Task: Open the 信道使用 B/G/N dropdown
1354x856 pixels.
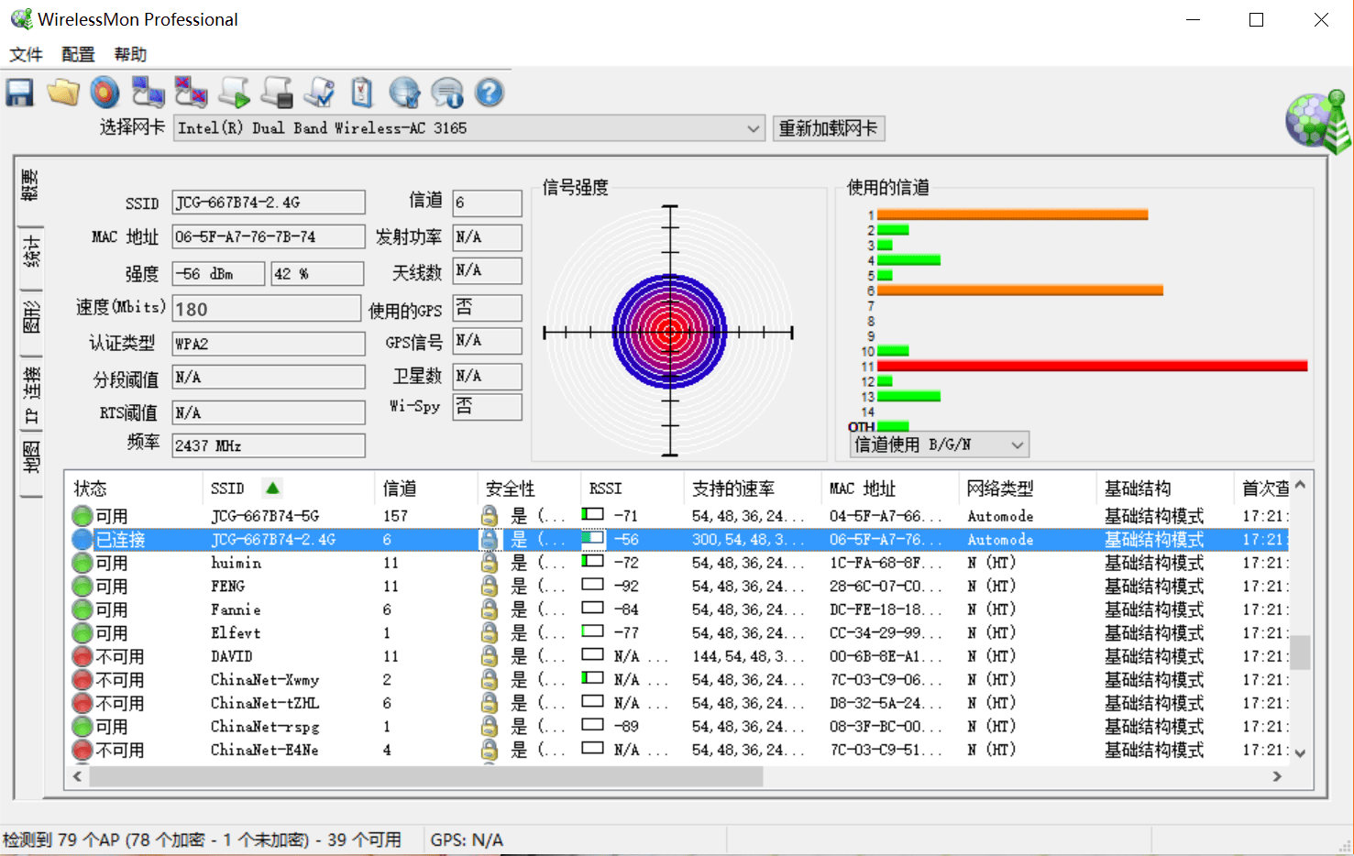Action: [x=939, y=444]
